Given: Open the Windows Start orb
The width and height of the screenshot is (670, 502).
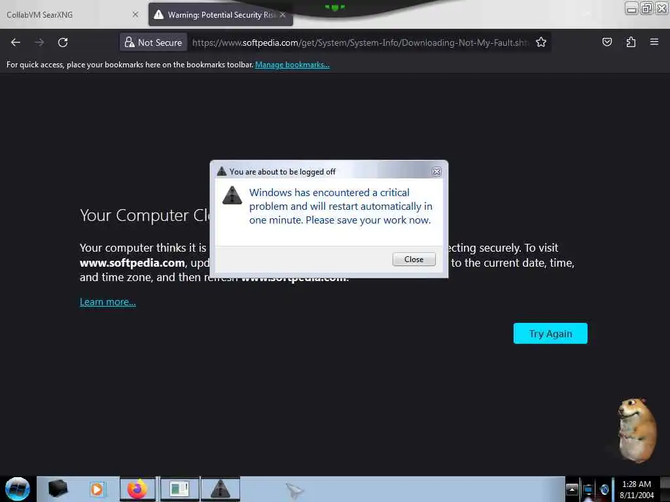Looking at the screenshot, I should pos(18,489).
